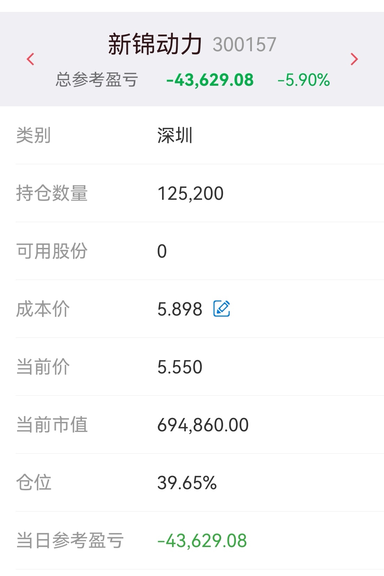Go to next stock with right arrow

[x=354, y=59]
